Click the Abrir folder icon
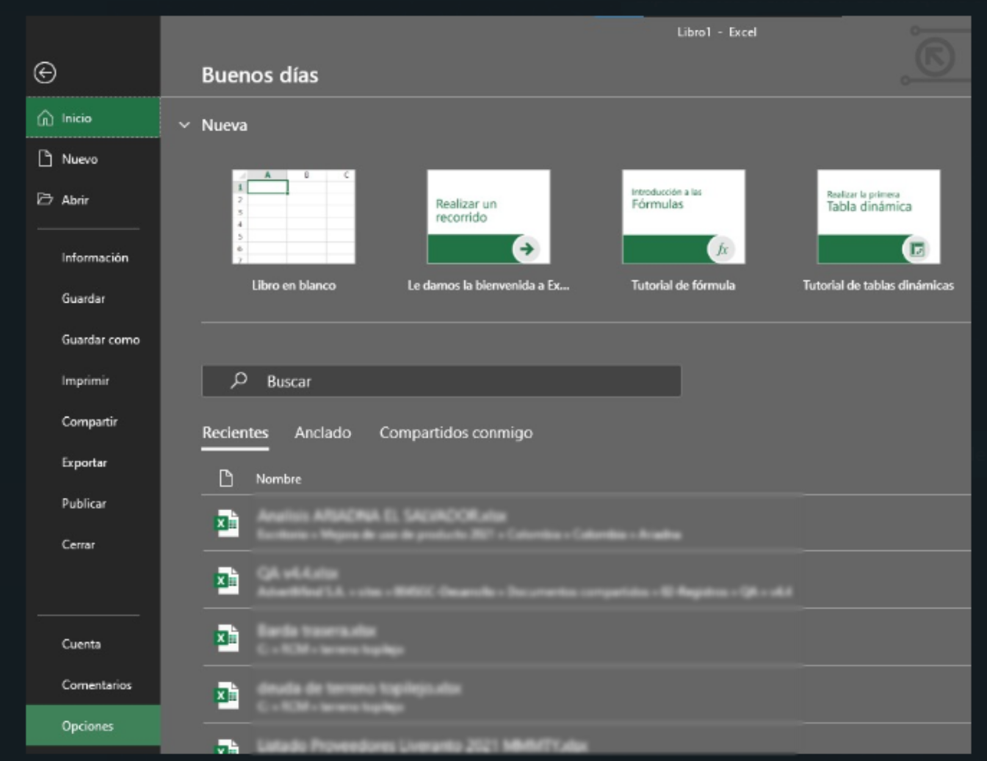Screen dimensions: 987x761 [x=45, y=200]
